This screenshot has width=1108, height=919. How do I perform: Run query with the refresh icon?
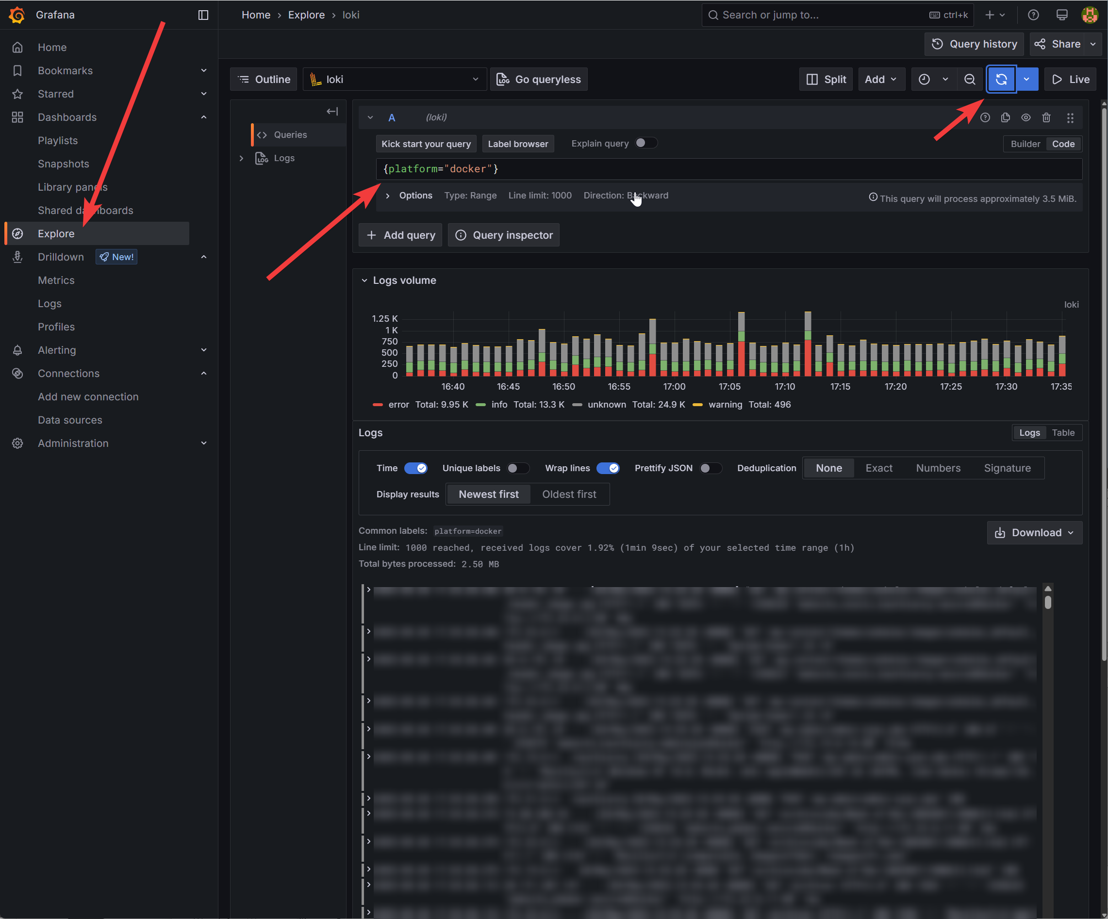[x=1001, y=79]
